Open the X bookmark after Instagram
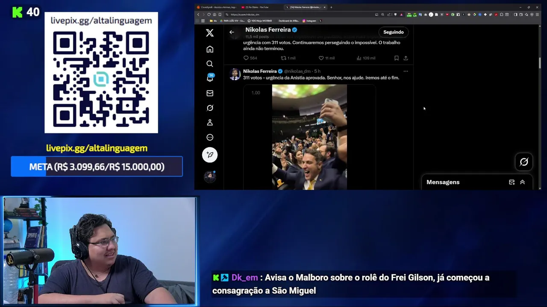547x307 pixels. coord(320,21)
